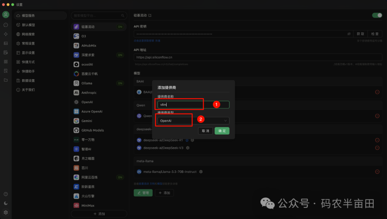Image resolution: width=387 pixels, height=219 pixels.
Task: Open the mini apps grid sidebar icon
Action: point(6,61)
